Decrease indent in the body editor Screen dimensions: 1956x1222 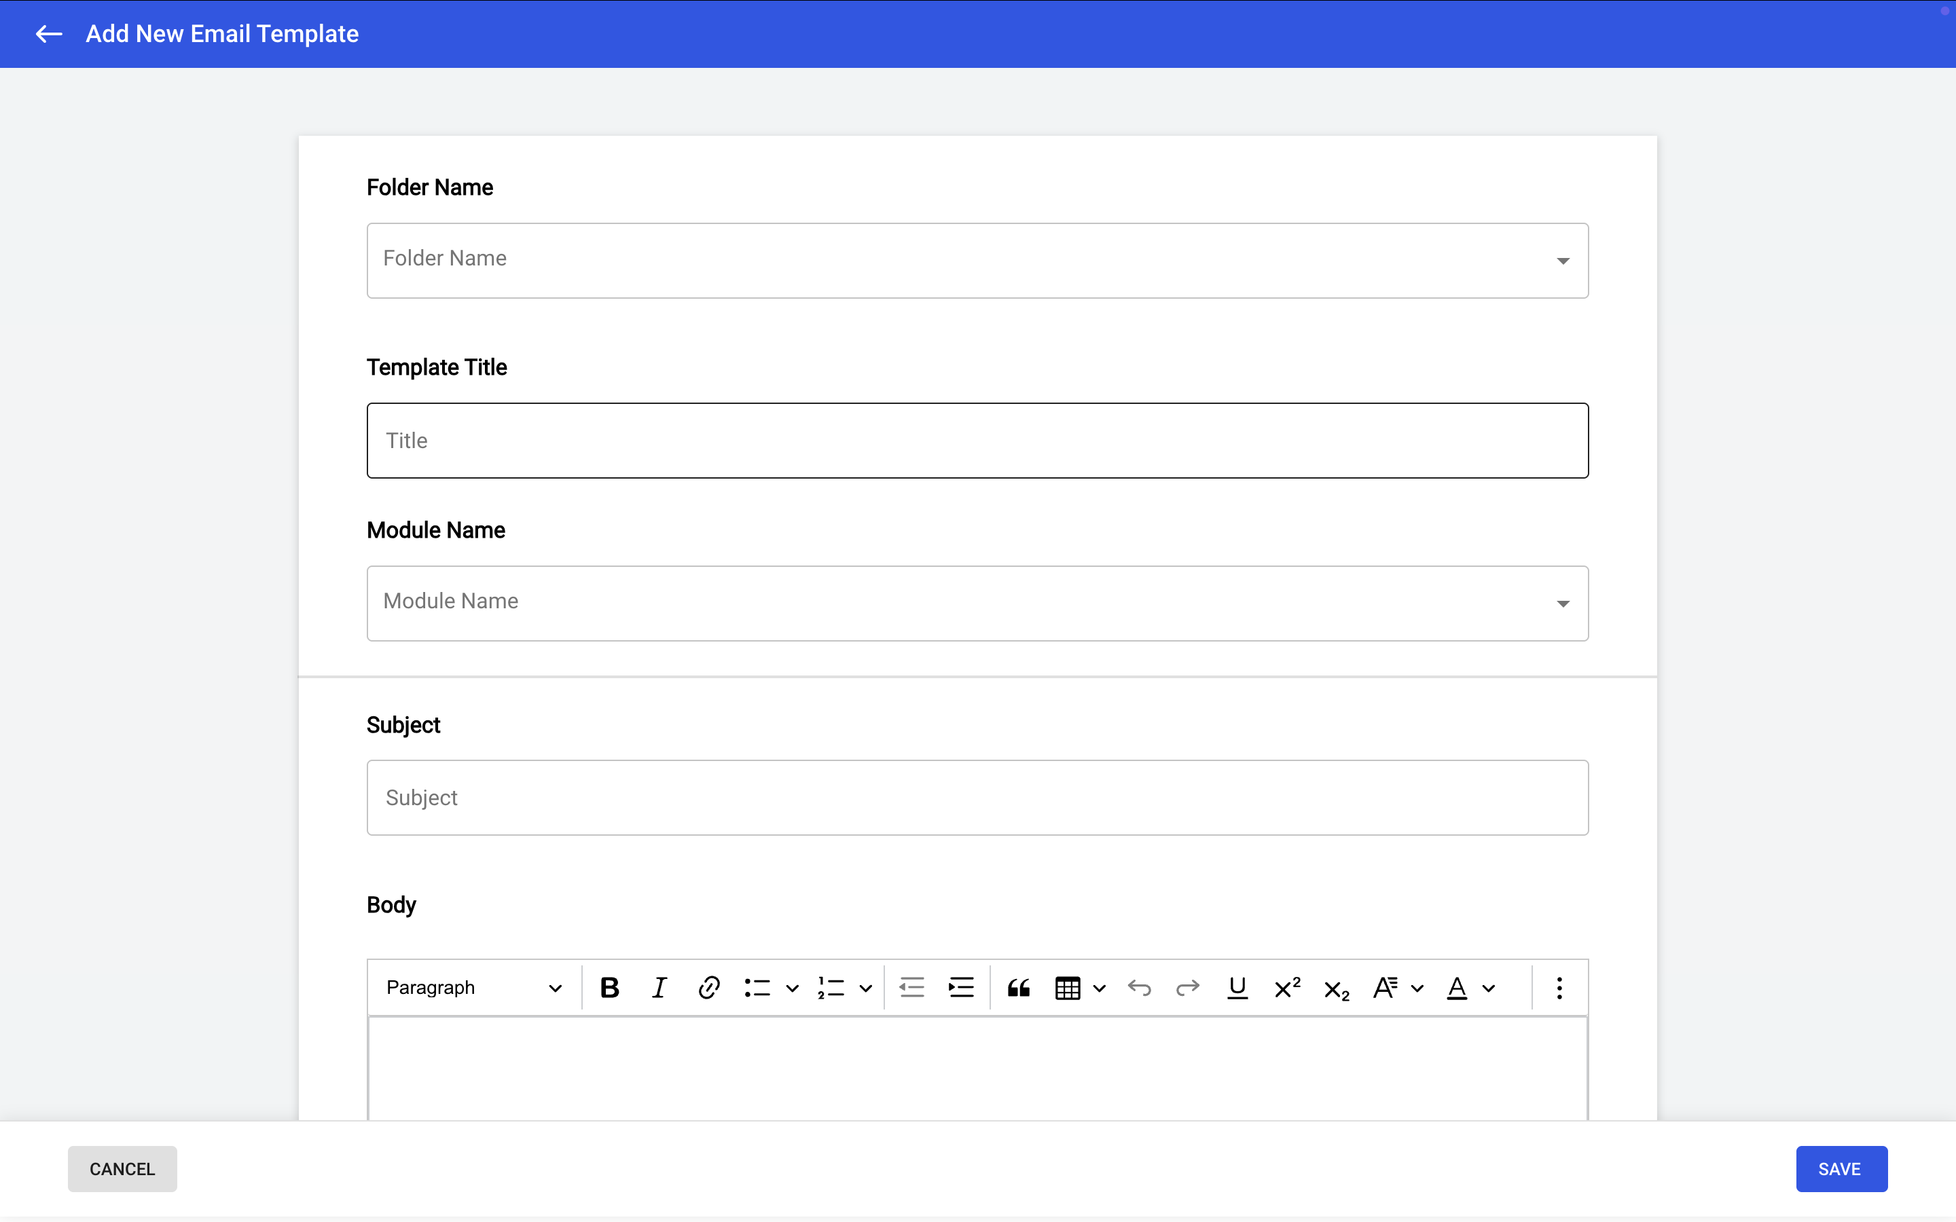911,988
